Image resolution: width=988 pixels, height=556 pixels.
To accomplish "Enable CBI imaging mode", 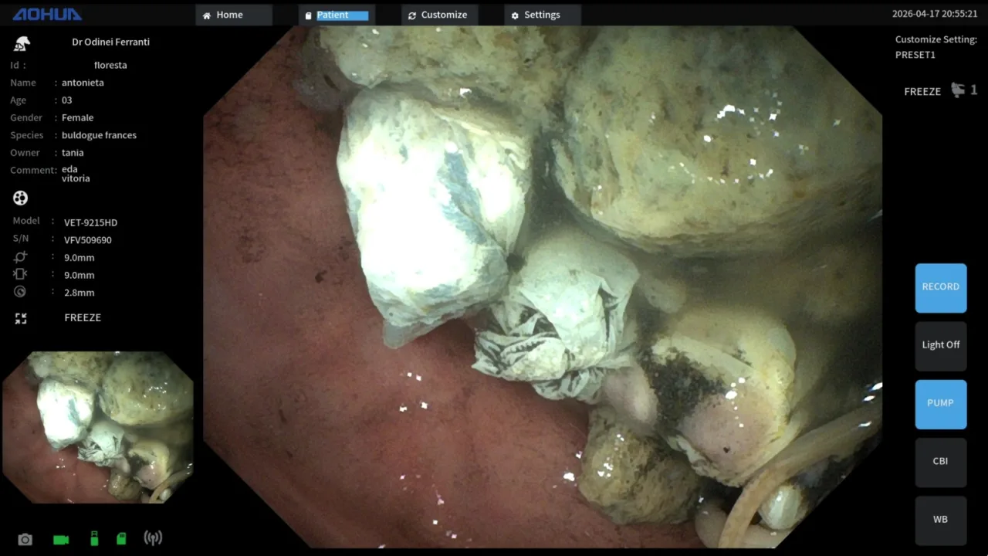I will tap(940, 461).
